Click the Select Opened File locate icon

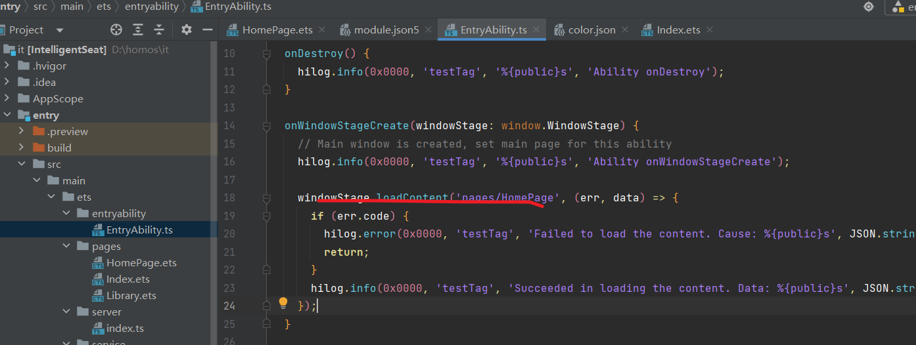click(116, 30)
